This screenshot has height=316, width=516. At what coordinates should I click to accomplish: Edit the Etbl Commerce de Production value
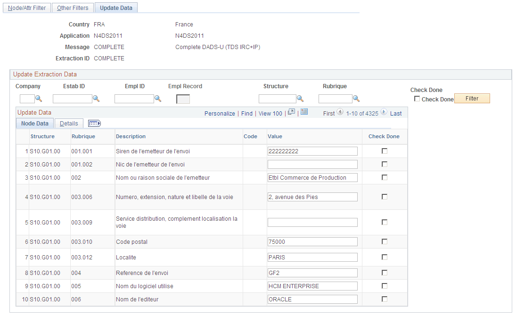click(x=312, y=178)
